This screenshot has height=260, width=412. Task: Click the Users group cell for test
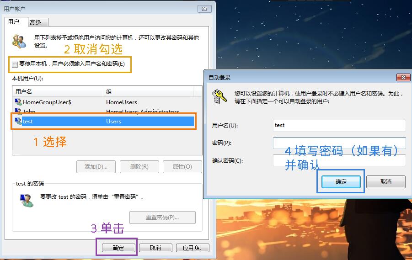click(113, 122)
